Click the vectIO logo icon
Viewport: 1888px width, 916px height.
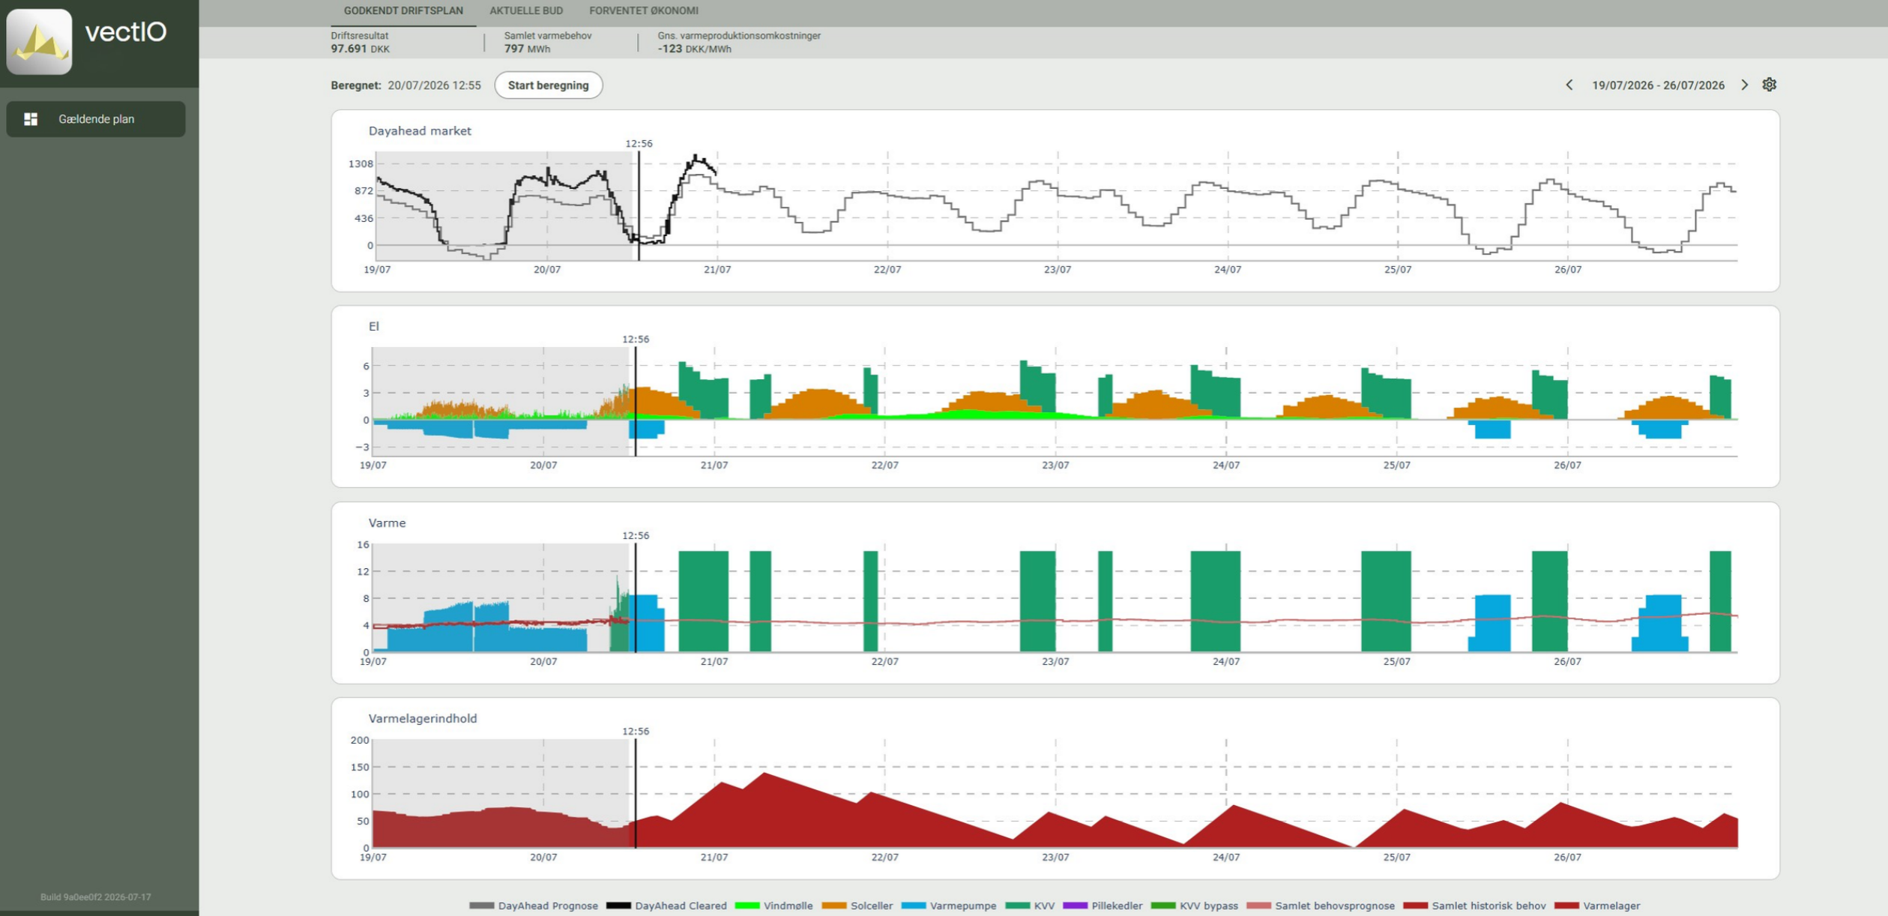(39, 41)
